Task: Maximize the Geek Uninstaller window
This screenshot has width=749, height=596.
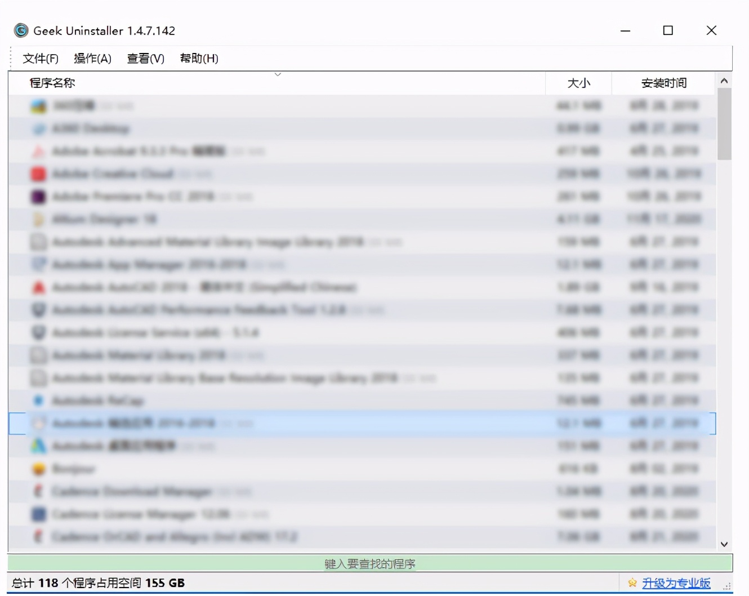Action: tap(668, 30)
